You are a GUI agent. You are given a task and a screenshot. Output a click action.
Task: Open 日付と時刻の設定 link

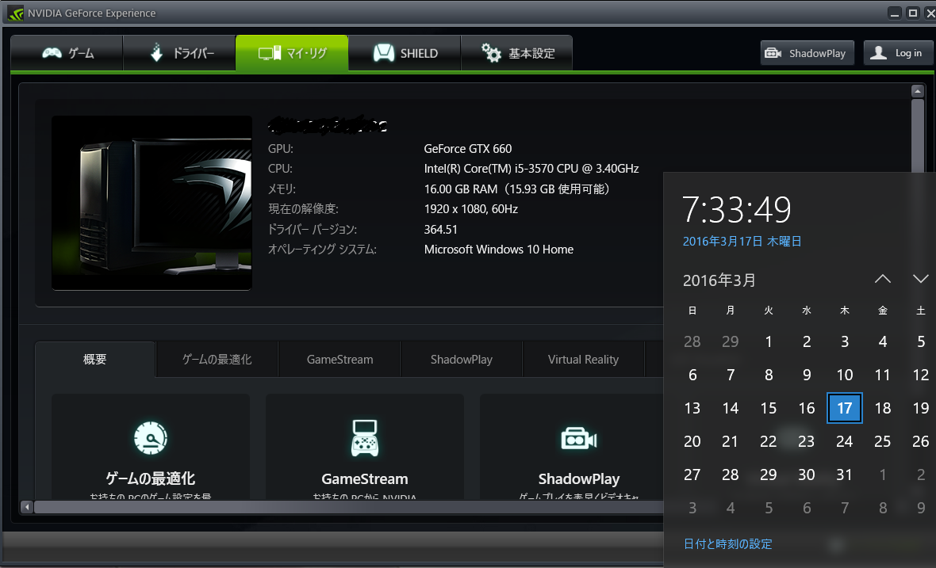point(727,543)
